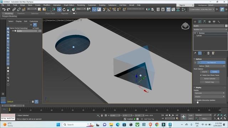The height and width of the screenshot is (128, 228).
Task: Open the Graph Editors menu
Action: [69, 5]
